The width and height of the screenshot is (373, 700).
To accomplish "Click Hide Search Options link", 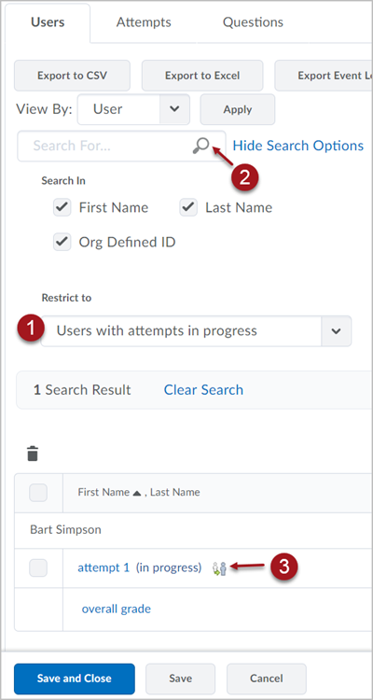I will click(298, 146).
